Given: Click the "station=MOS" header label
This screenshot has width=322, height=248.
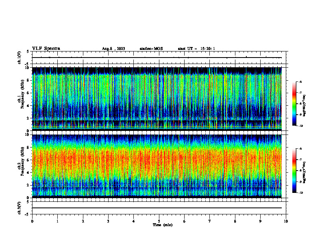Looking at the screenshot, I should tap(151, 49).
